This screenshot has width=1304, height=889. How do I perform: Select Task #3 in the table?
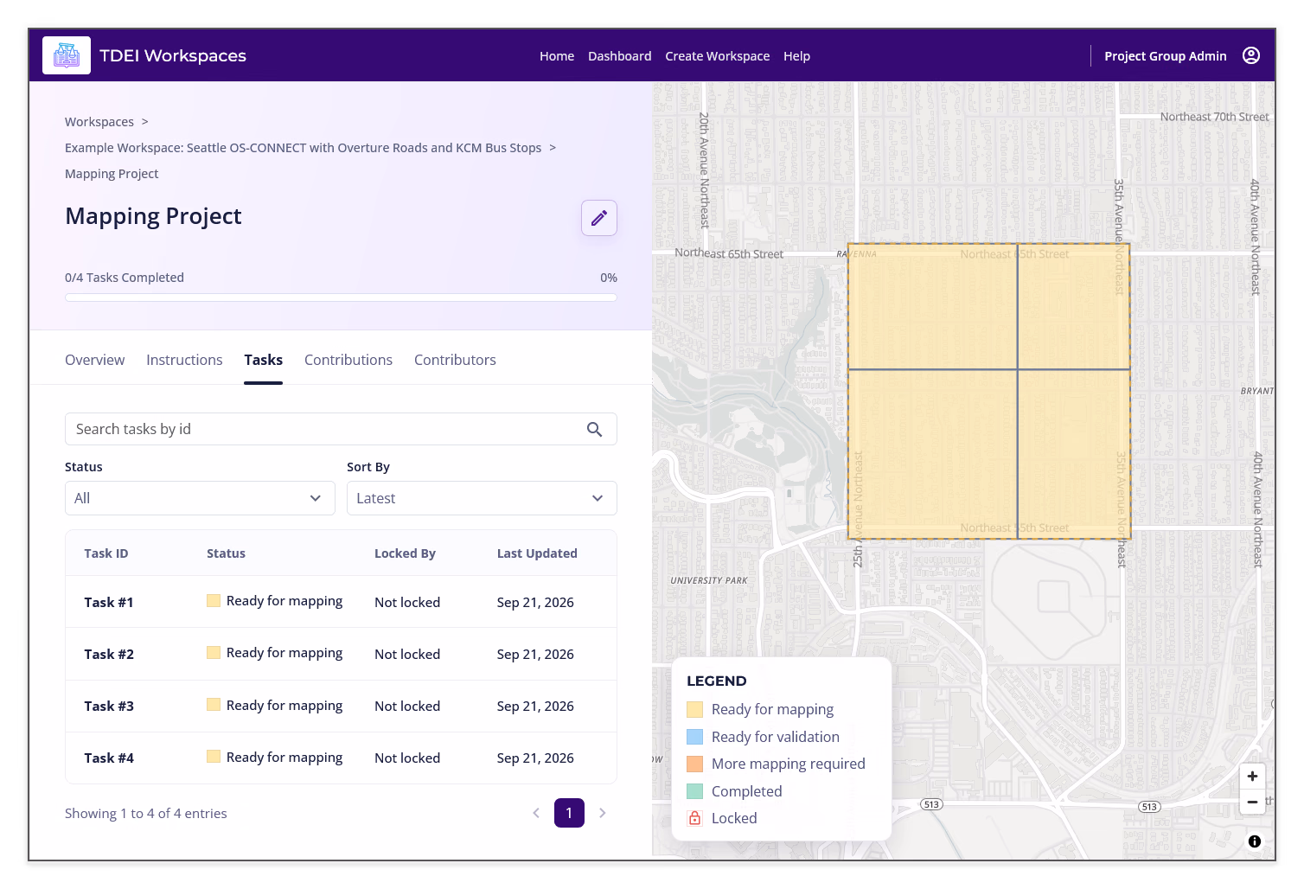click(x=341, y=706)
